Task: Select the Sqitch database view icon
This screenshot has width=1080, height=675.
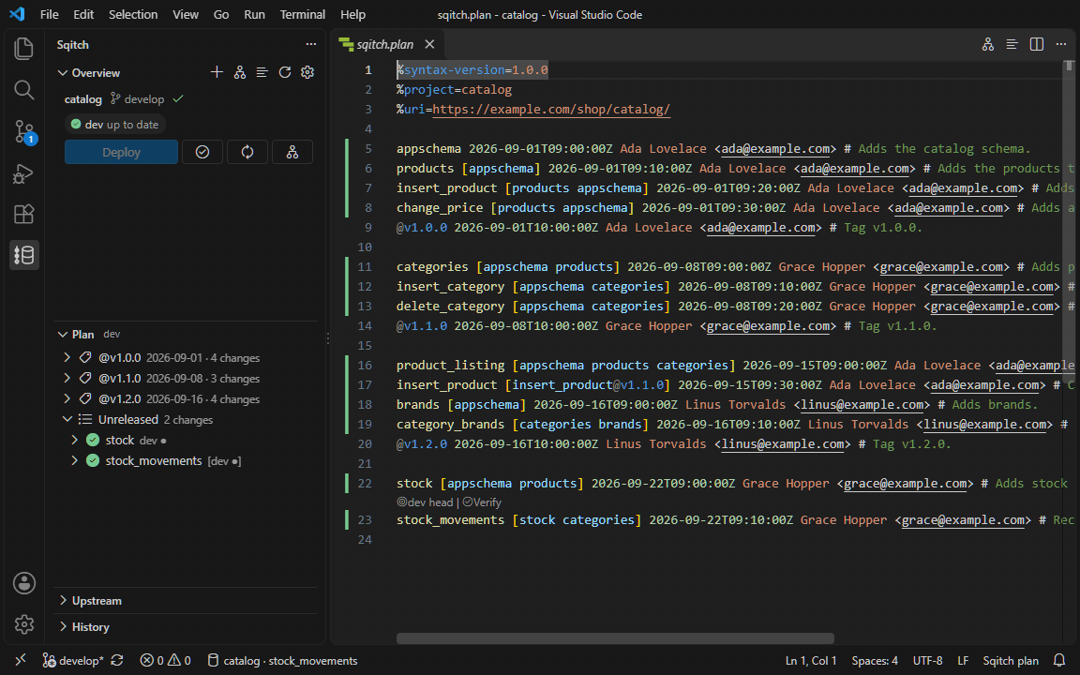Action: 24,255
